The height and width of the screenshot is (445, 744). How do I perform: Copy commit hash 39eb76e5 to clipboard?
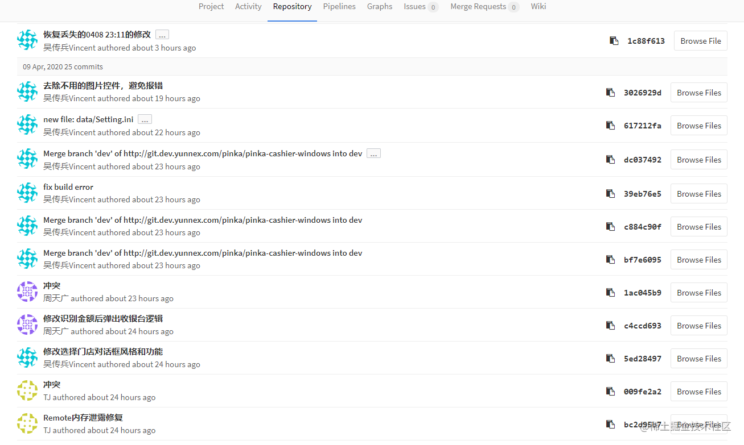pos(611,194)
